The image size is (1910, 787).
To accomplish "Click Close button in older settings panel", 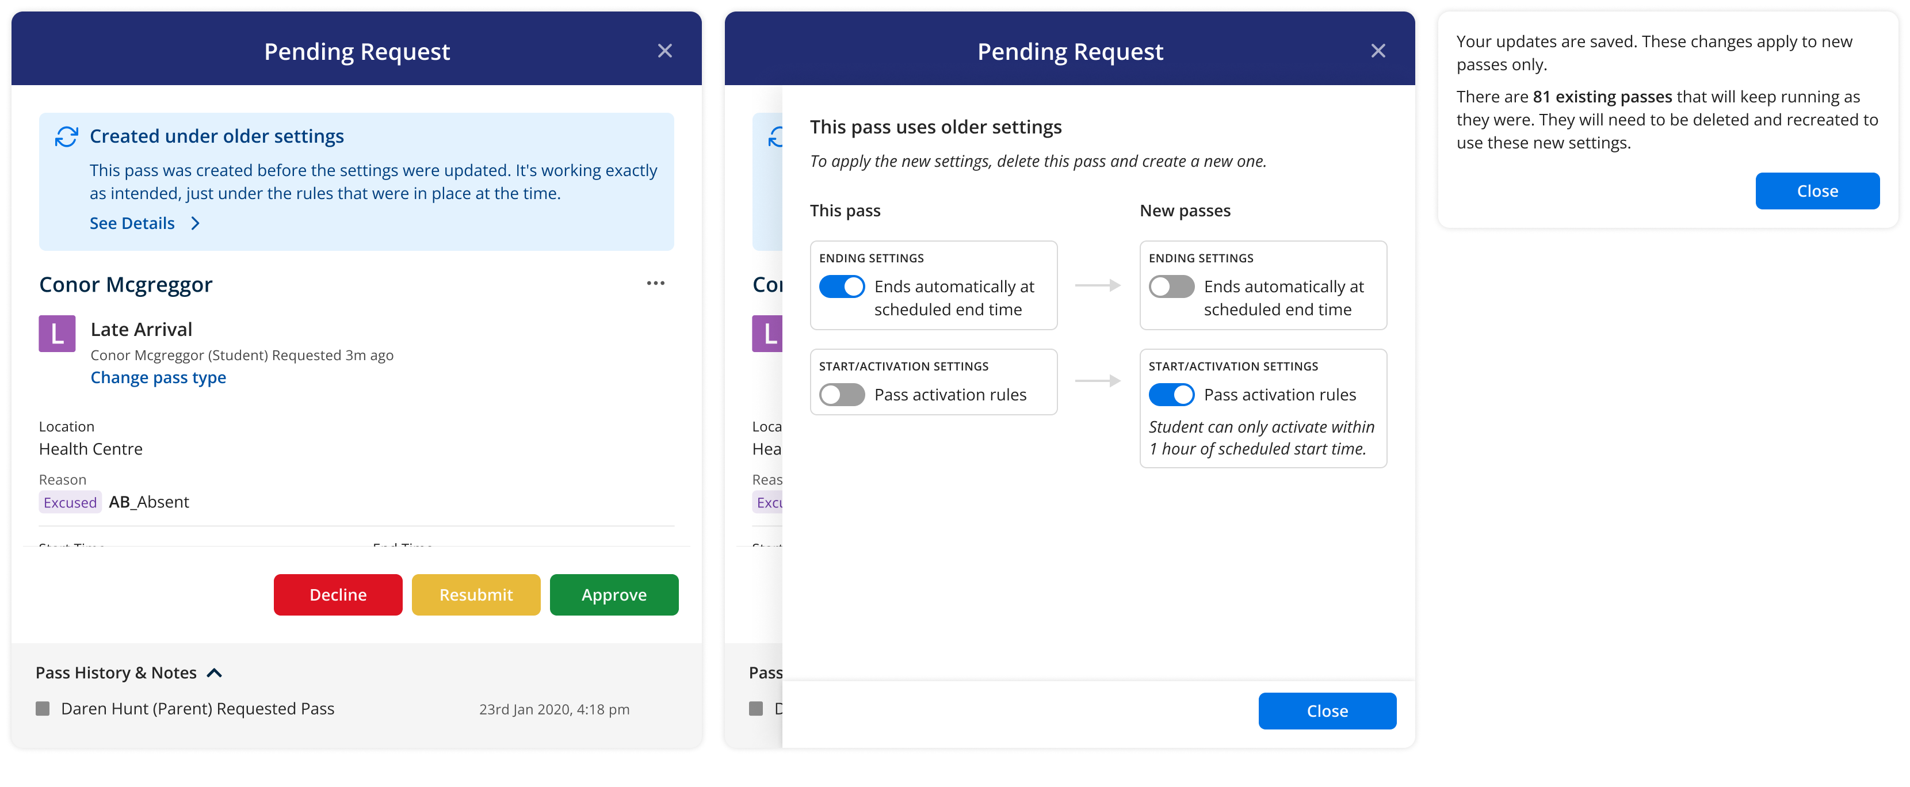I will [1327, 710].
